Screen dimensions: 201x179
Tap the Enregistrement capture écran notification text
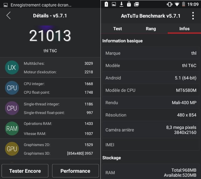(x=41, y=5)
